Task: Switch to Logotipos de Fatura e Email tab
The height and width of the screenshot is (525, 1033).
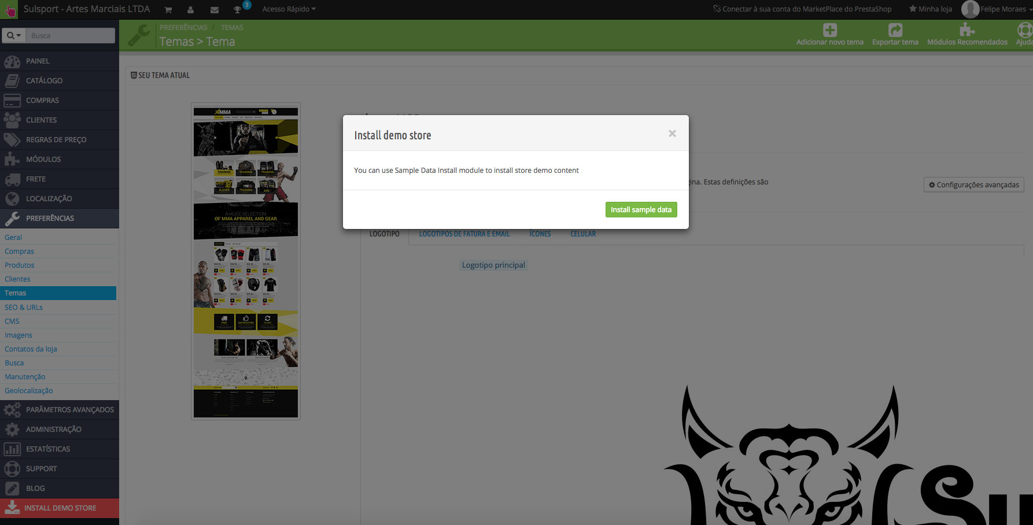Action: (x=464, y=234)
